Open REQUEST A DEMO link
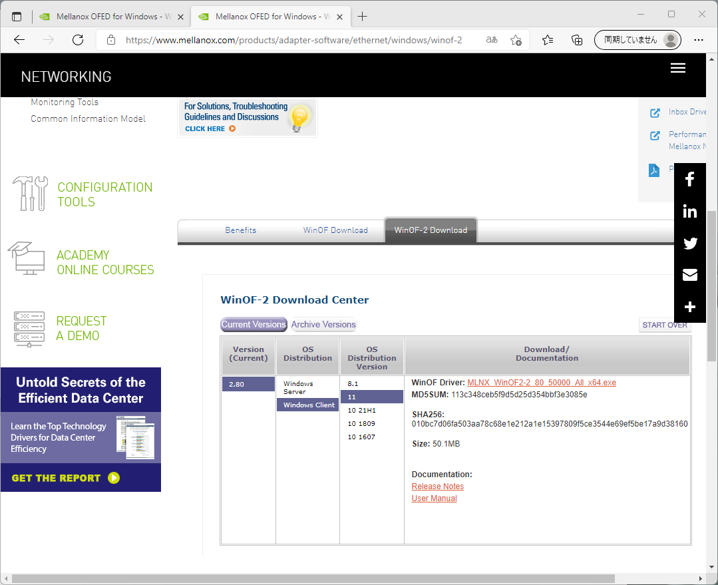 (81, 329)
